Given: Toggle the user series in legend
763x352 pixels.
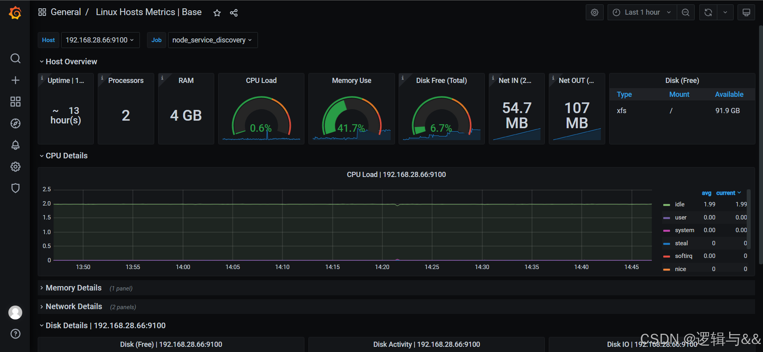Looking at the screenshot, I should click(x=681, y=217).
